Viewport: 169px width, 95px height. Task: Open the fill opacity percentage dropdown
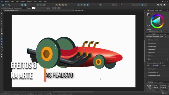tap(166, 37)
